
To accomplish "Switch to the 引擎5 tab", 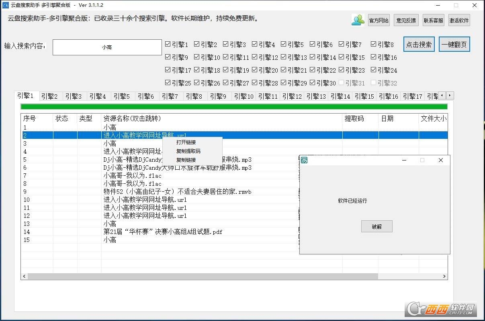I will [x=121, y=96].
